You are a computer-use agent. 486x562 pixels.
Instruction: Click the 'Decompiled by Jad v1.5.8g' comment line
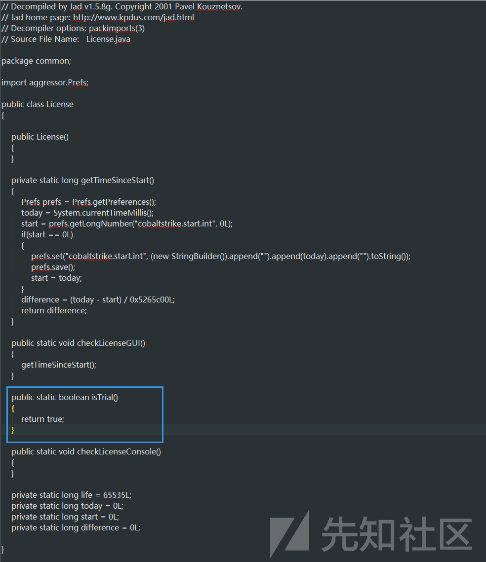122,7
